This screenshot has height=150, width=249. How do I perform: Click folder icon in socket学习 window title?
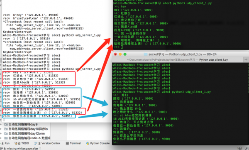pyautogui.click(x=146, y=54)
